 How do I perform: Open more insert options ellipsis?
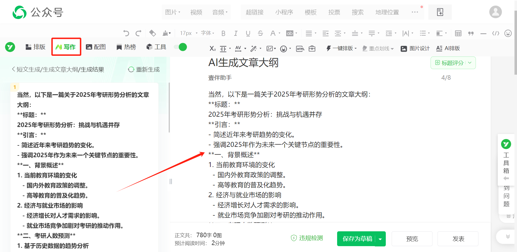tap(415, 12)
